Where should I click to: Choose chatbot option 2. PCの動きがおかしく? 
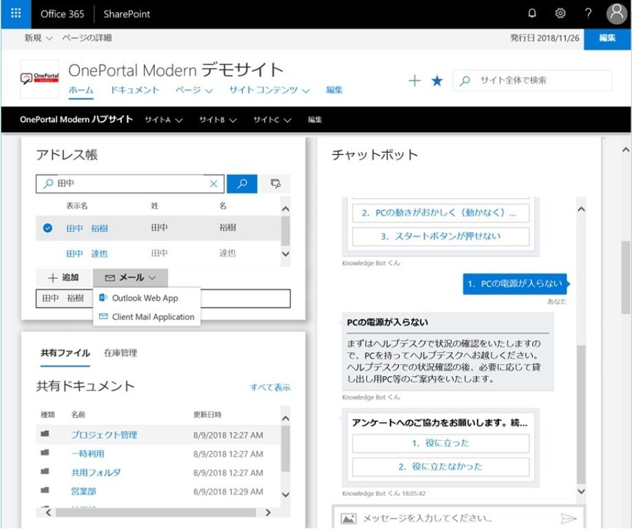[441, 214]
